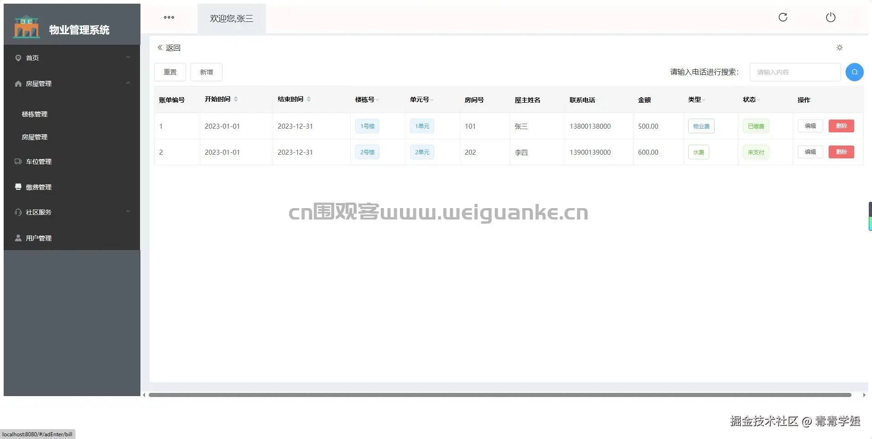Click the 2号楼 tag
The width and height of the screenshot is (872, 439).
[367, 152]
